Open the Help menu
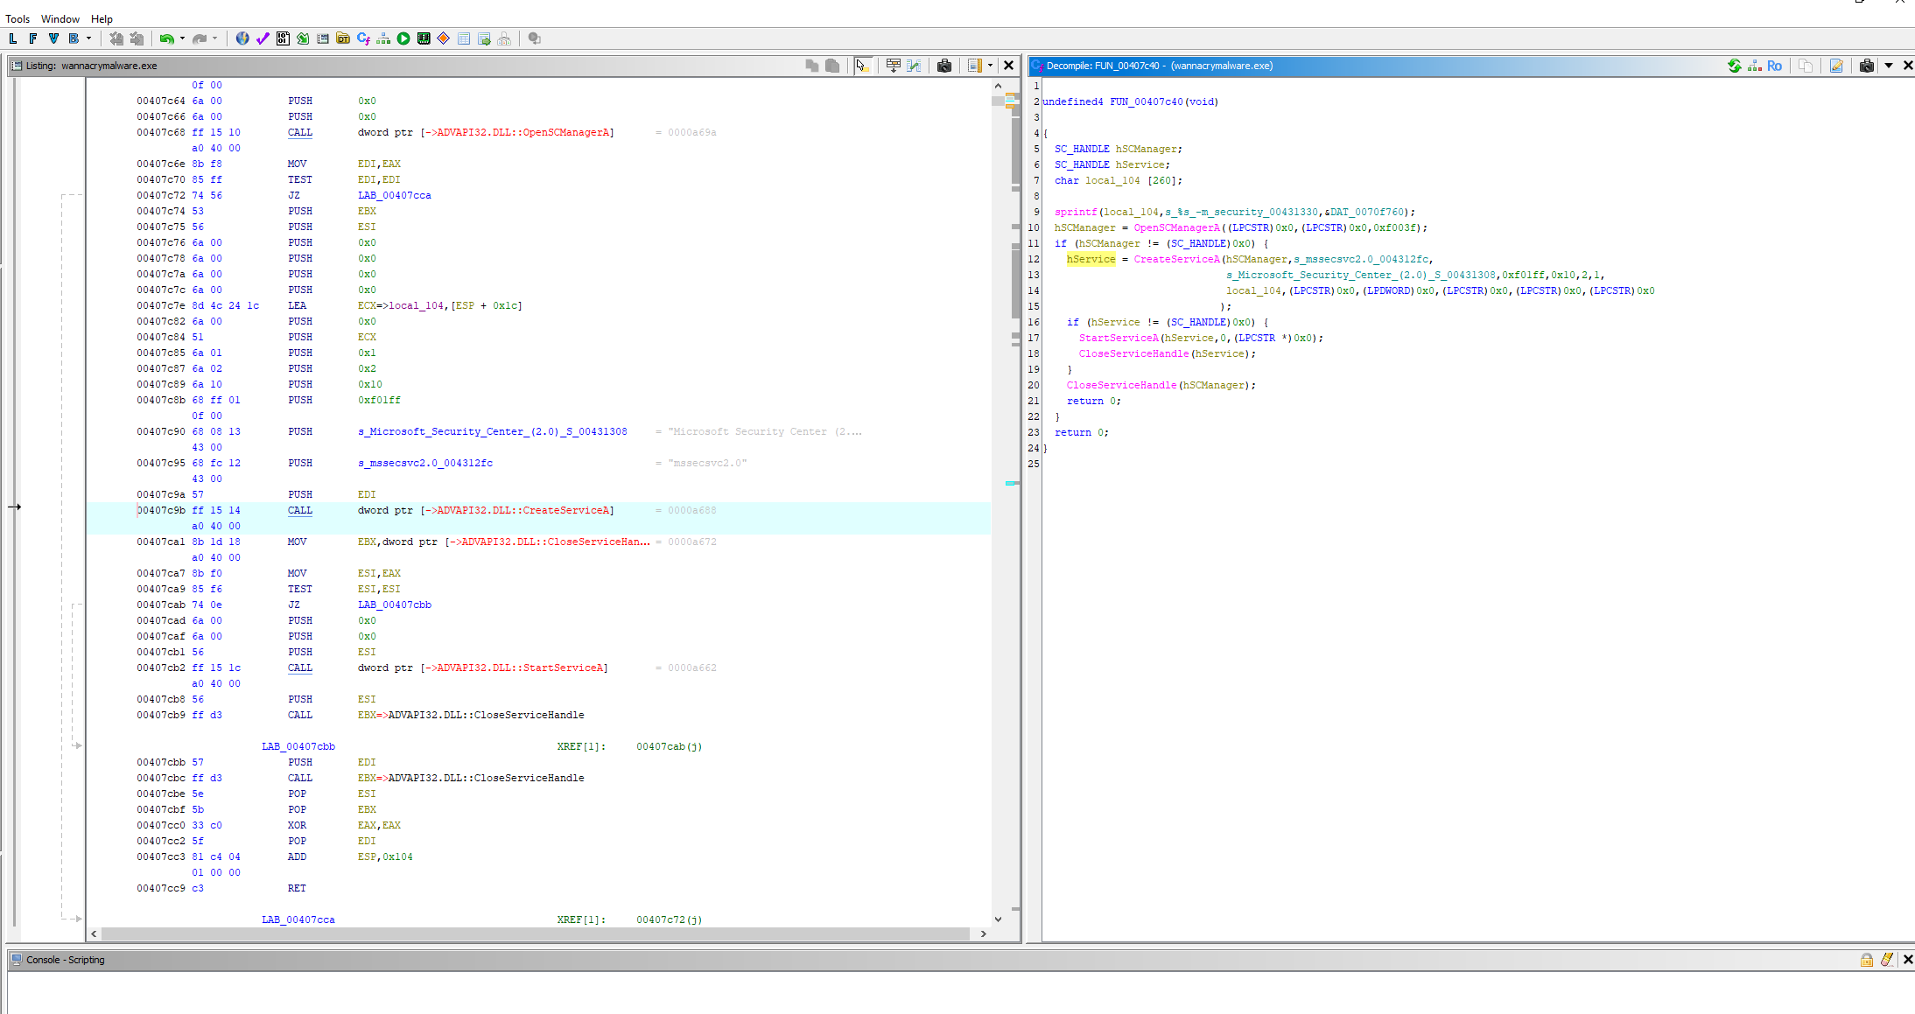Image resolution: width=1915 pixels, height=1014 pixels. click(102, 18)
